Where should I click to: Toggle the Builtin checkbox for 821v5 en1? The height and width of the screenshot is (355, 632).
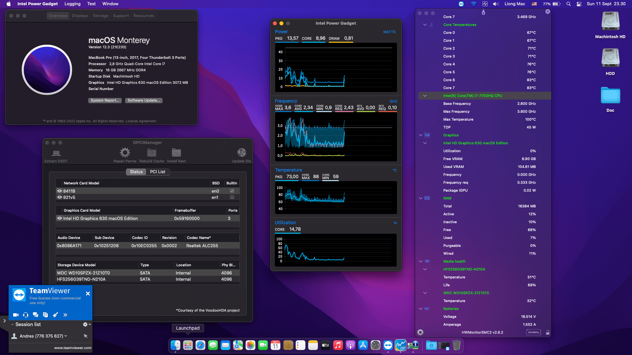click(232, 197)
